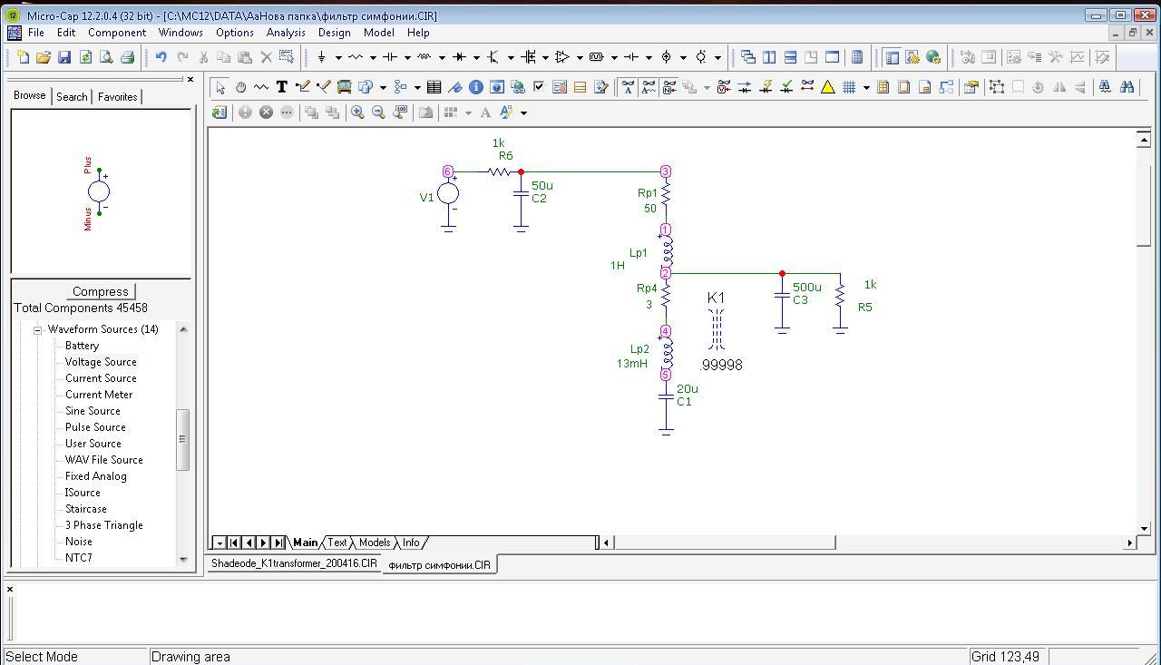Open the Component menu

pyautogui.click(x=117, y=33)
